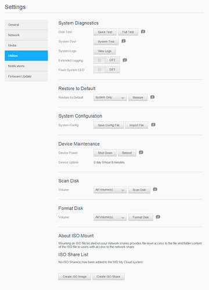Screen dimensions: 209x290
Task: Expand the Scan Disk volume dropdown
Action: pyautogui.click(x=110, y=190)
